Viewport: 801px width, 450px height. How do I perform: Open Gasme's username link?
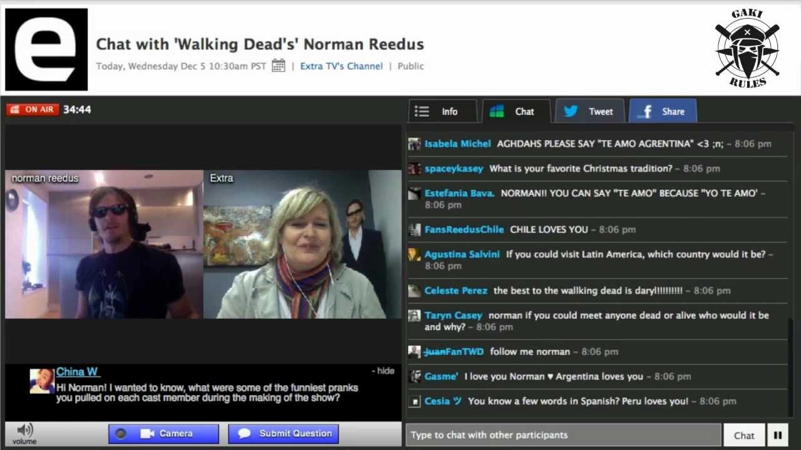[441, 376]
